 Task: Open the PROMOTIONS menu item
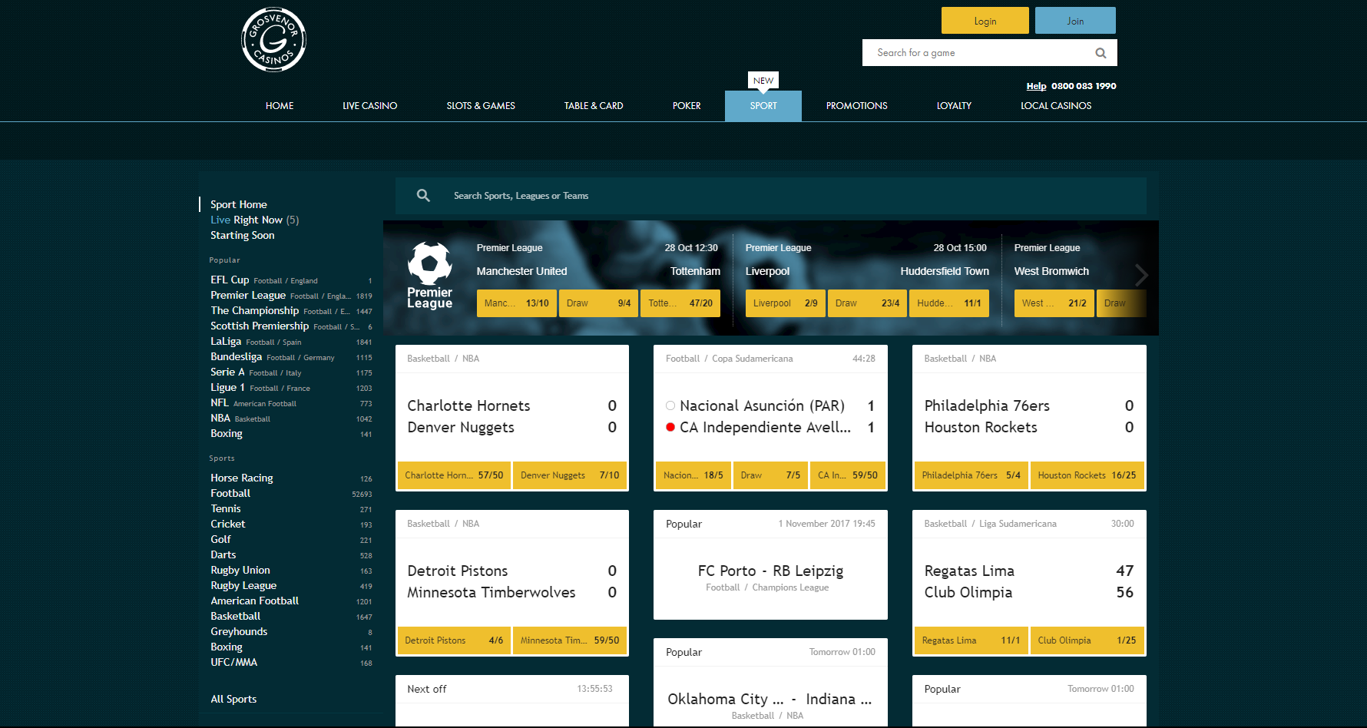click(x=856, y=106)
